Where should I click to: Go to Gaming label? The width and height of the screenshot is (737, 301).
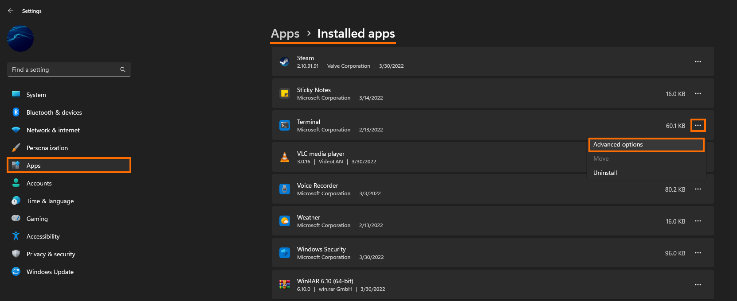click(37, 219)
